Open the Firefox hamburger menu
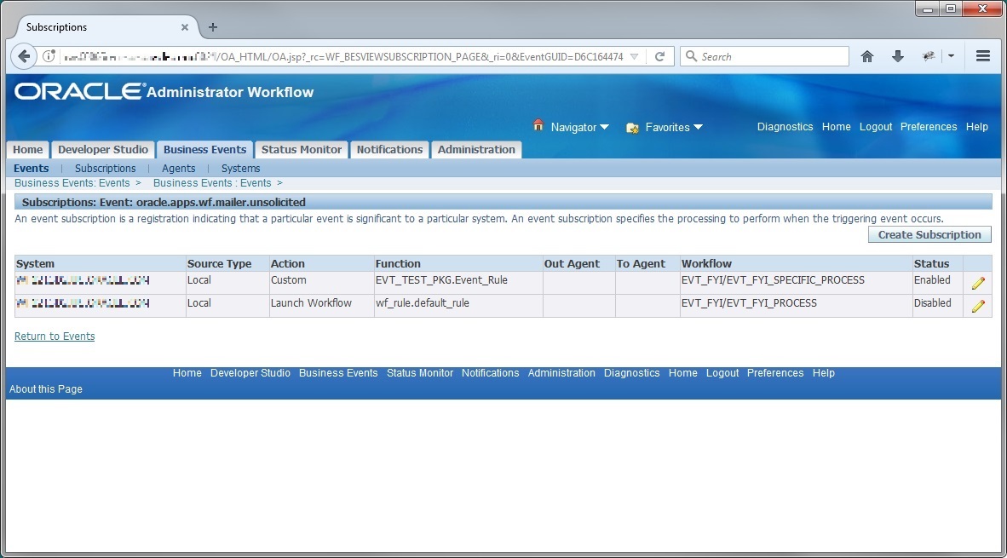The image size is (1007, 558). [x=982, y=56]
